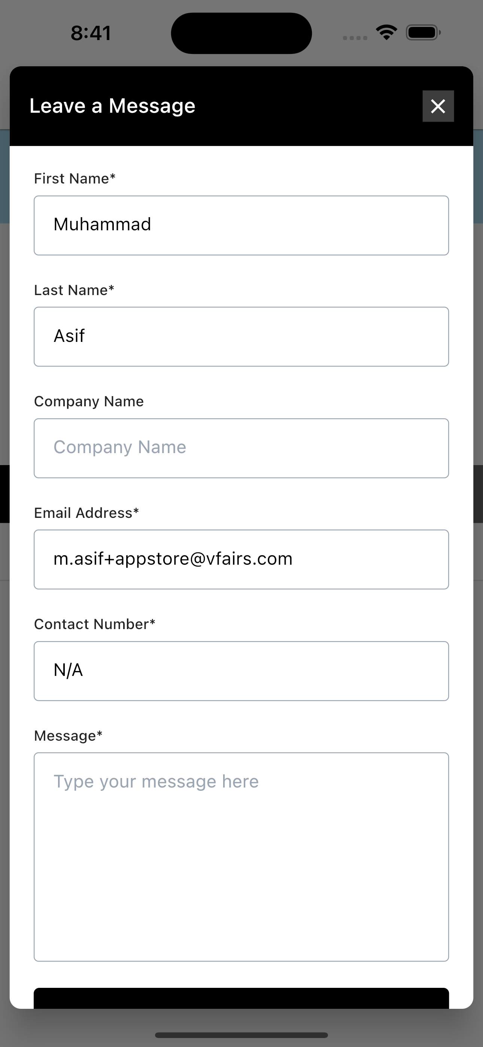Tap the battery indicator icon
Image resolution: width=483 pixels, height=1047 pixels.
423,33
